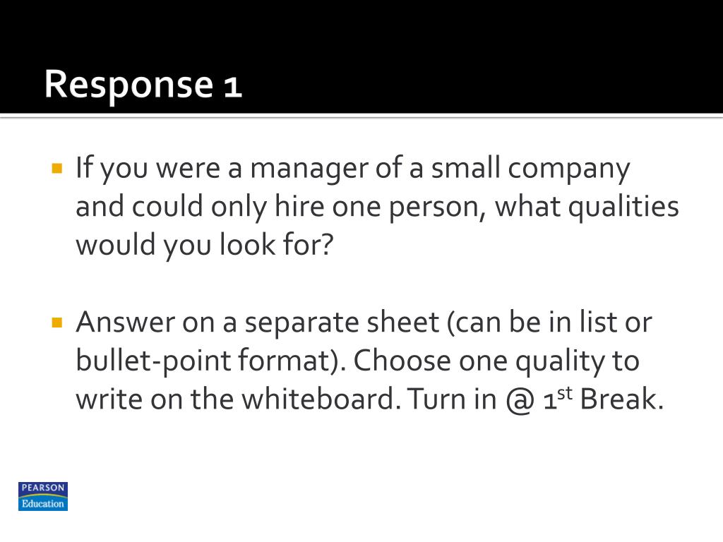Select the 'Response 1' slide title
This screenshot has width=723, height=542.
pyautogui.click(x=143, y=85)
